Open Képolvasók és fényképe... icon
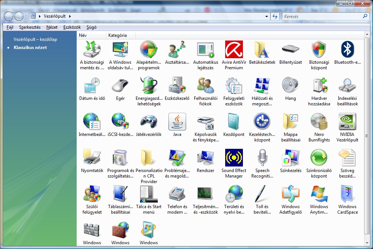The height and width of the screenshot is (249, 373). click(x=206, y=123)
